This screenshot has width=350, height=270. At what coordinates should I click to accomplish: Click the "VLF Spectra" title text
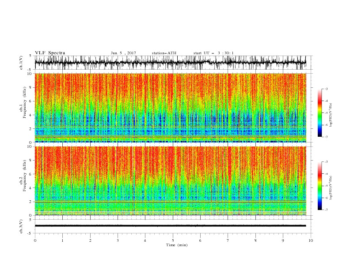(50, 53)
